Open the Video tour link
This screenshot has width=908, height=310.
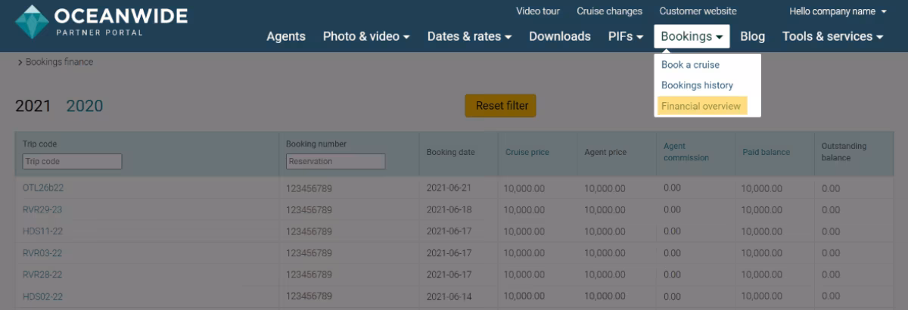point(537,11)
